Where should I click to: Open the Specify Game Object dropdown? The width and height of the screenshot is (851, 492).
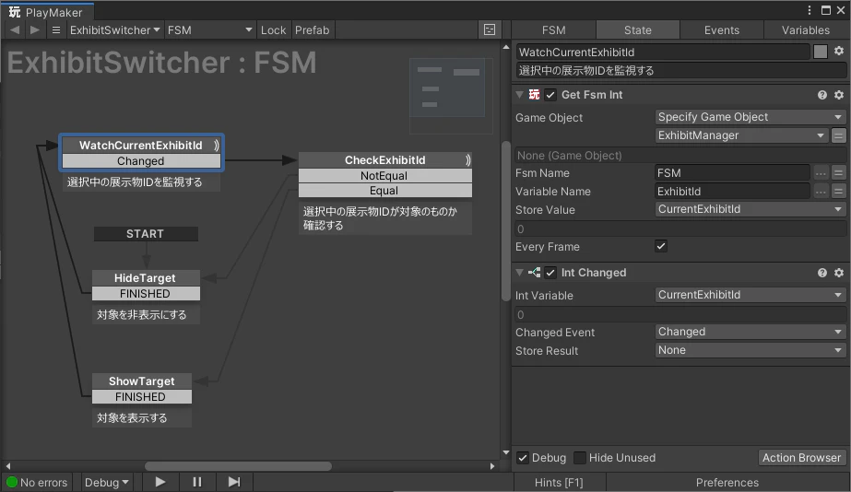pos(750,117)
